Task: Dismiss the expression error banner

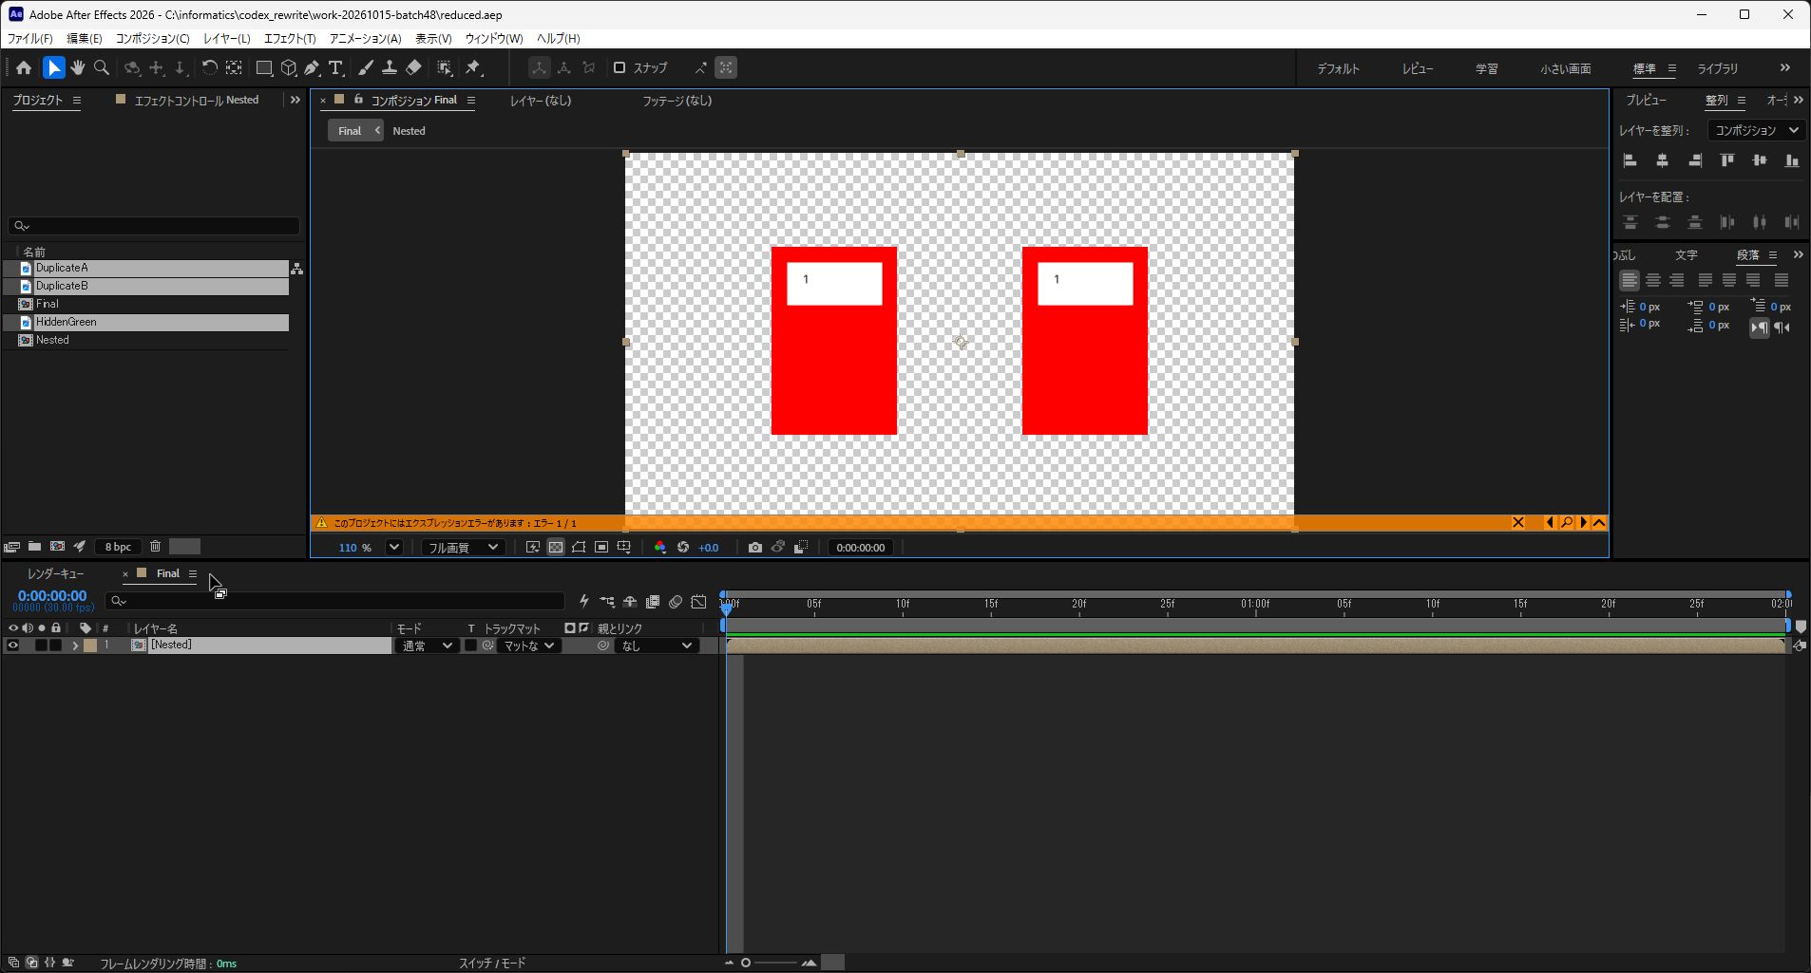Action: [x=1517, y=522]
